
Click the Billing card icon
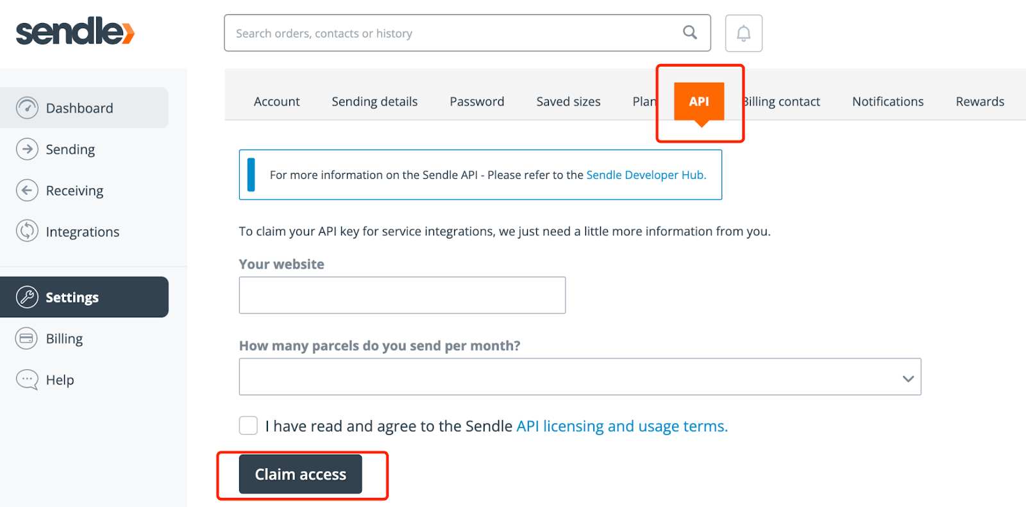pyautogui.click(x=27, y=338)
